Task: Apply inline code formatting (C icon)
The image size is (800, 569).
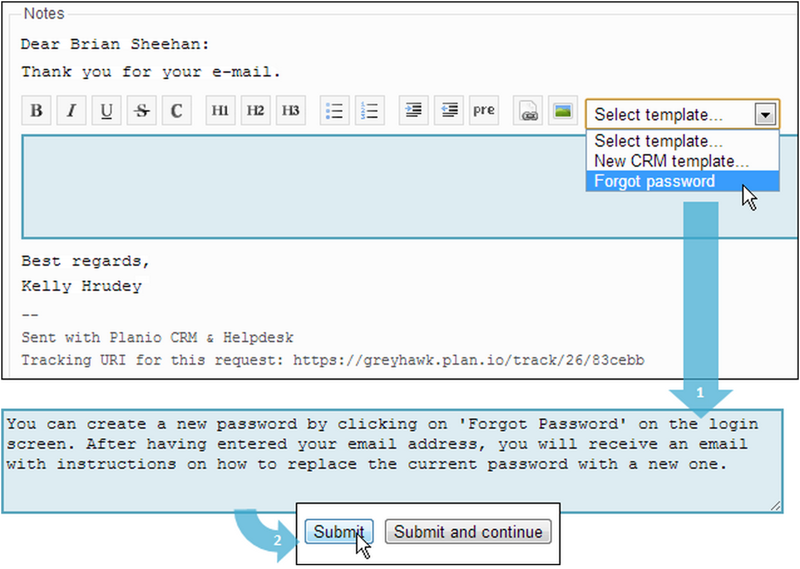Action: pos(177,111)
